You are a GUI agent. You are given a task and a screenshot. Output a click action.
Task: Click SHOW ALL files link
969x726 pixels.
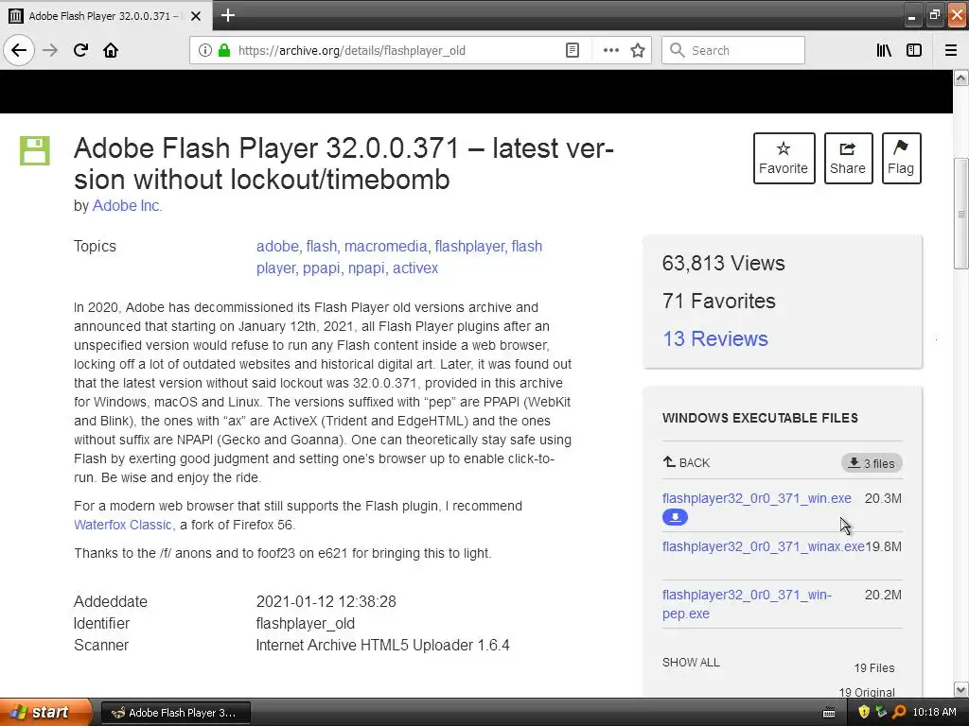(x=691, y=663)
